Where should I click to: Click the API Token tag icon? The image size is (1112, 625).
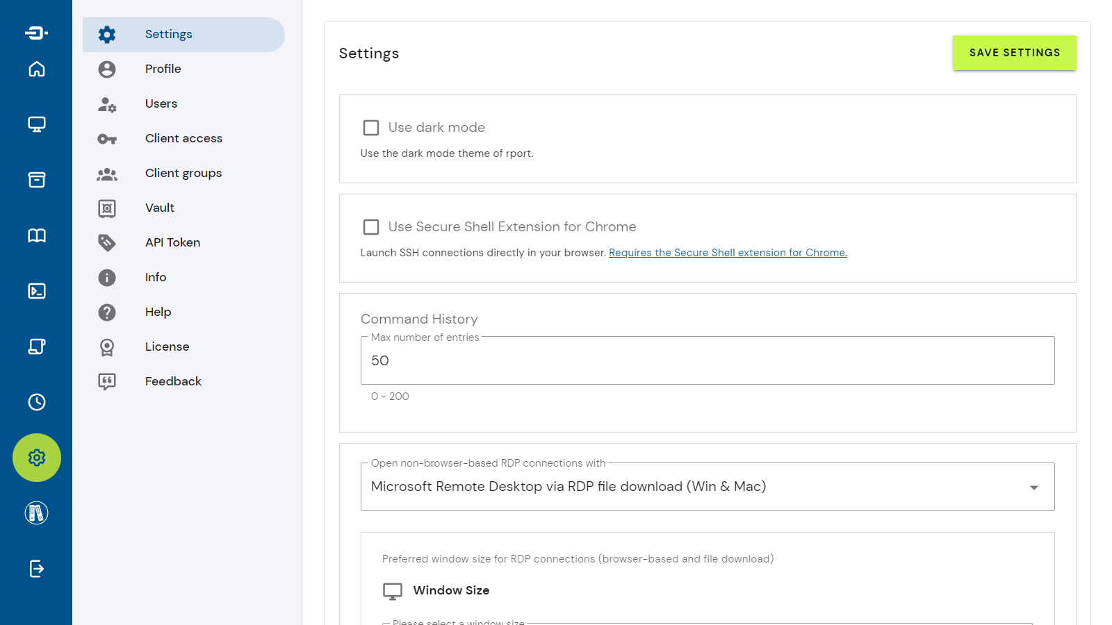[107, 242]
